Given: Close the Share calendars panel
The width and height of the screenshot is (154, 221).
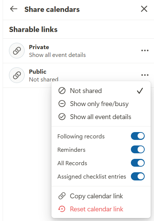Looking at the screenshot, I should click(x=144, y=9).
